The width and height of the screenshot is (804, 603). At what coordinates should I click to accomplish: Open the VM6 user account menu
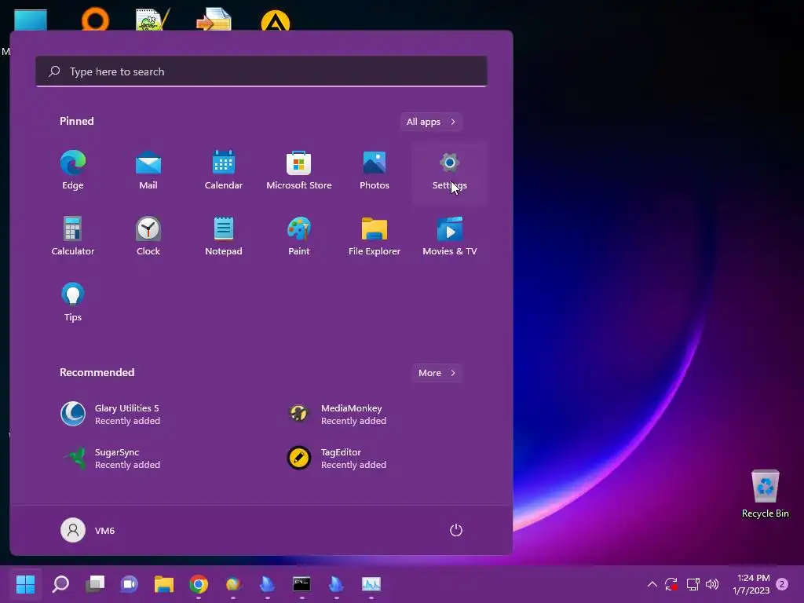point(88,530)
